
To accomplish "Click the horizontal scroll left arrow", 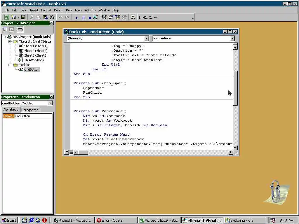I will tap(76, 152).
